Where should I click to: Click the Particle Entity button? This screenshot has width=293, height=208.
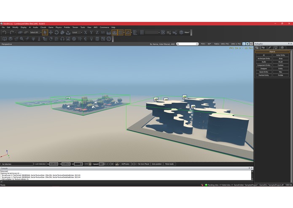click(x=263, y=75)
